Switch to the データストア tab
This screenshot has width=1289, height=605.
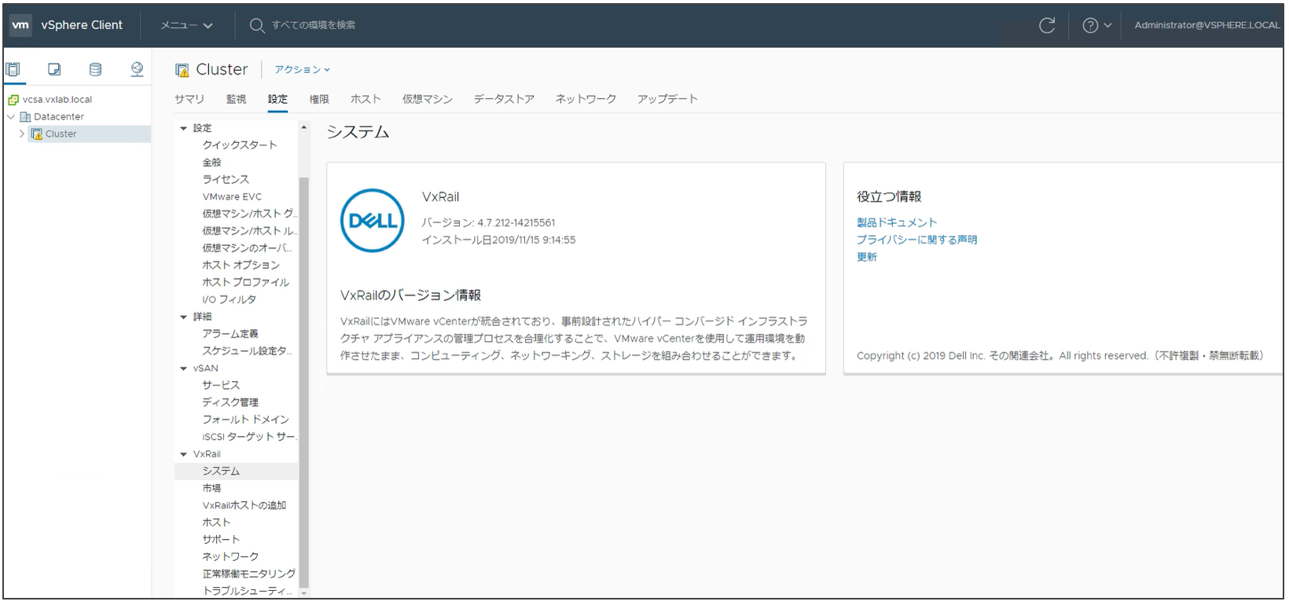tap(504, 99)
